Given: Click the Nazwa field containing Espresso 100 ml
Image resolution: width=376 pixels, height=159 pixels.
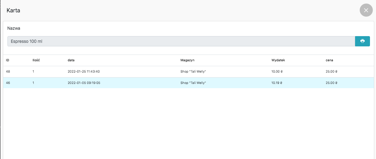Looking at the screenshot, I should pos(181,41).
